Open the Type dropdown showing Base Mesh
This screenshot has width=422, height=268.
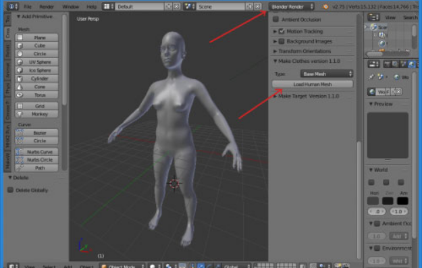click(x=327, y=74)
